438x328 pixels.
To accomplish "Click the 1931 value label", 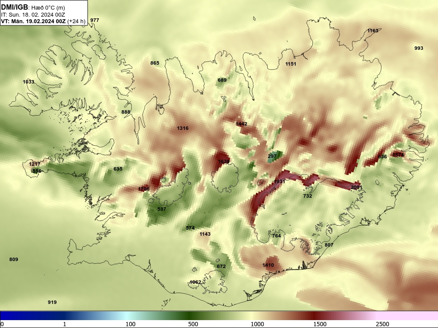I will pyautogui.click(x=279, y=181).
